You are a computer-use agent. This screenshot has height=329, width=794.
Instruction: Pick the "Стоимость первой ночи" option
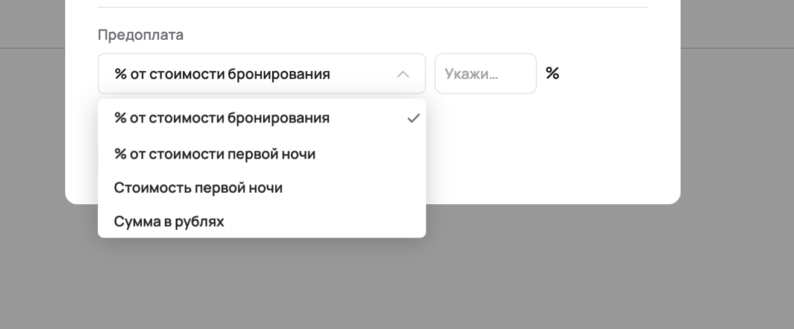pos(198,188)
